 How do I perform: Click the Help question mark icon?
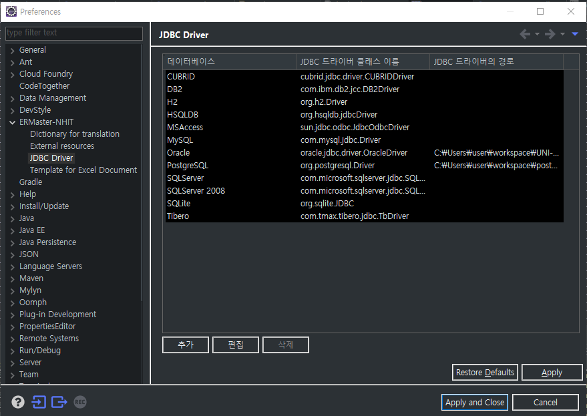[18, 402]
